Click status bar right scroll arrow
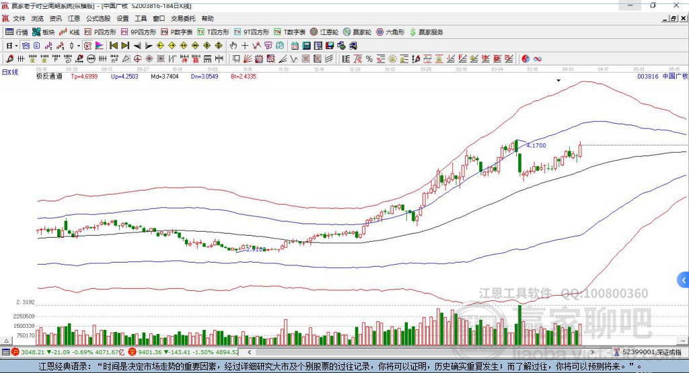Viewport: 689px width, 373px height. click(x=592, y=352)
